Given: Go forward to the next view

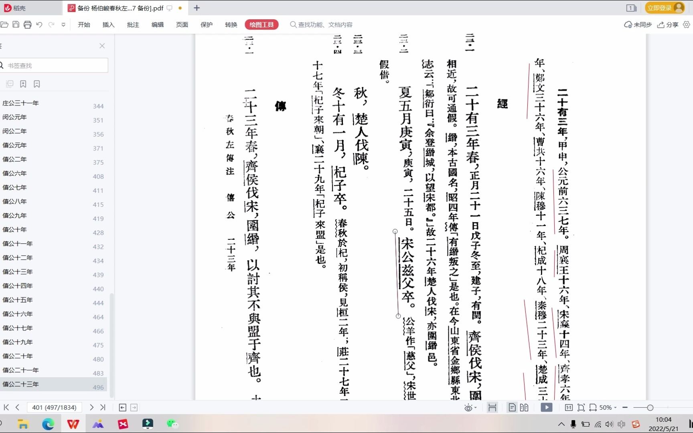Looking at the screenshot, I should tap(134, 407).
